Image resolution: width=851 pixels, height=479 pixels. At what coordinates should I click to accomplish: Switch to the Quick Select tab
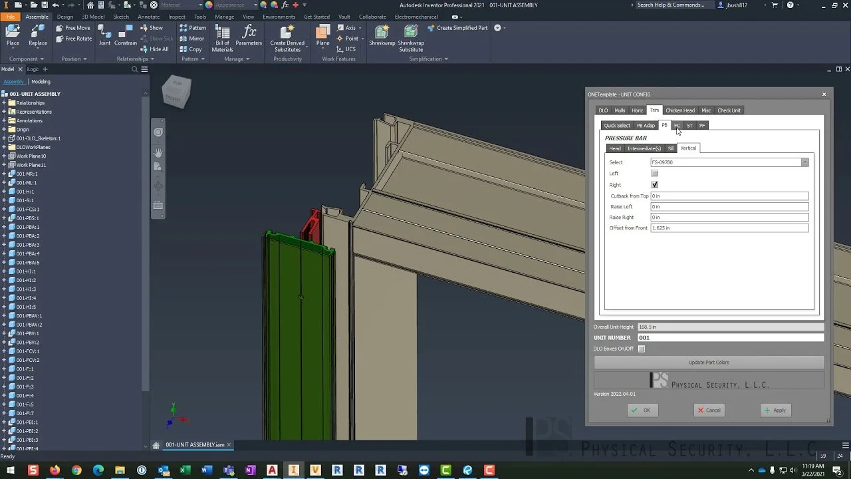pyautogui.click(x=617, y=125)
